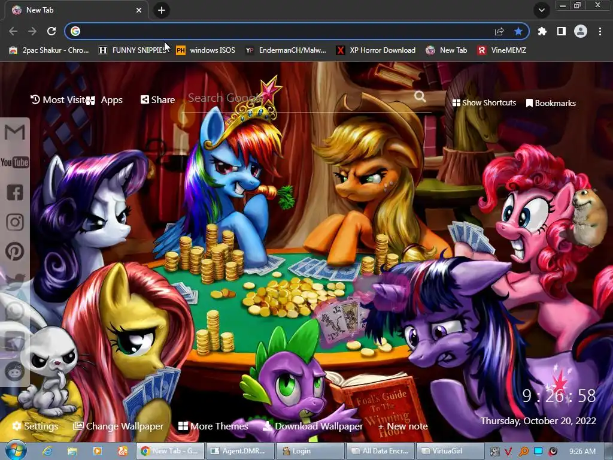This screenshot has height=460, width=613.
Task: Select the New Tab browser tab
Action: pos(76,10)
